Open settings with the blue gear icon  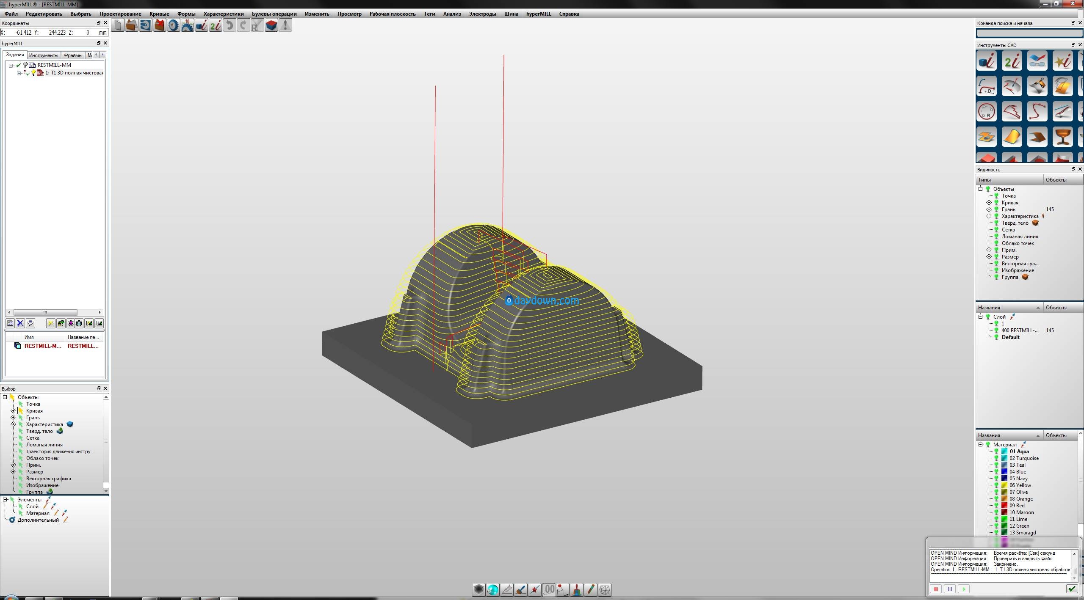[x=174, y=25]
